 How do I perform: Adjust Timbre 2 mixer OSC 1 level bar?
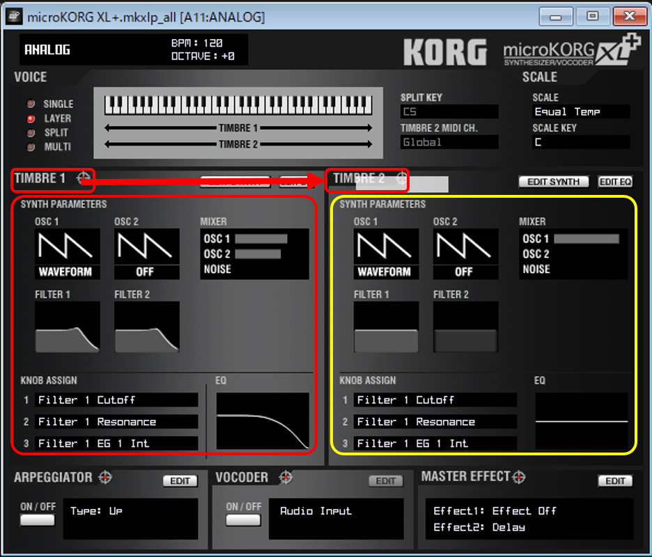587,239
